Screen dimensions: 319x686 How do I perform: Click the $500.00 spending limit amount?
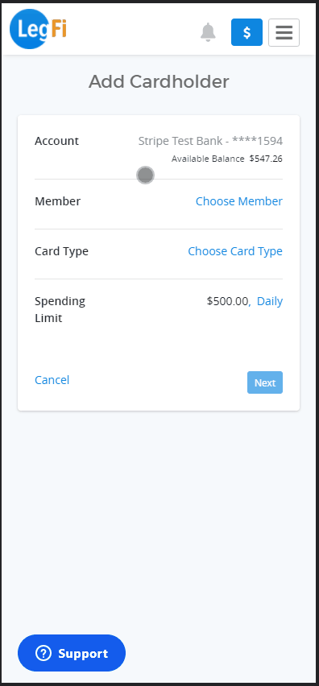[x=227, y=301]
